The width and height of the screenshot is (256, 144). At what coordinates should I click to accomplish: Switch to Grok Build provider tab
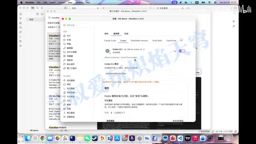click(157, 40)
